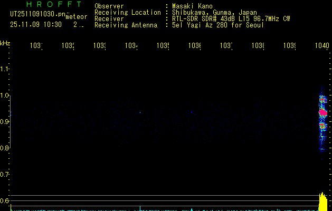
Task: Click the 'Observer' field label
Action: (x=109, y=6)
